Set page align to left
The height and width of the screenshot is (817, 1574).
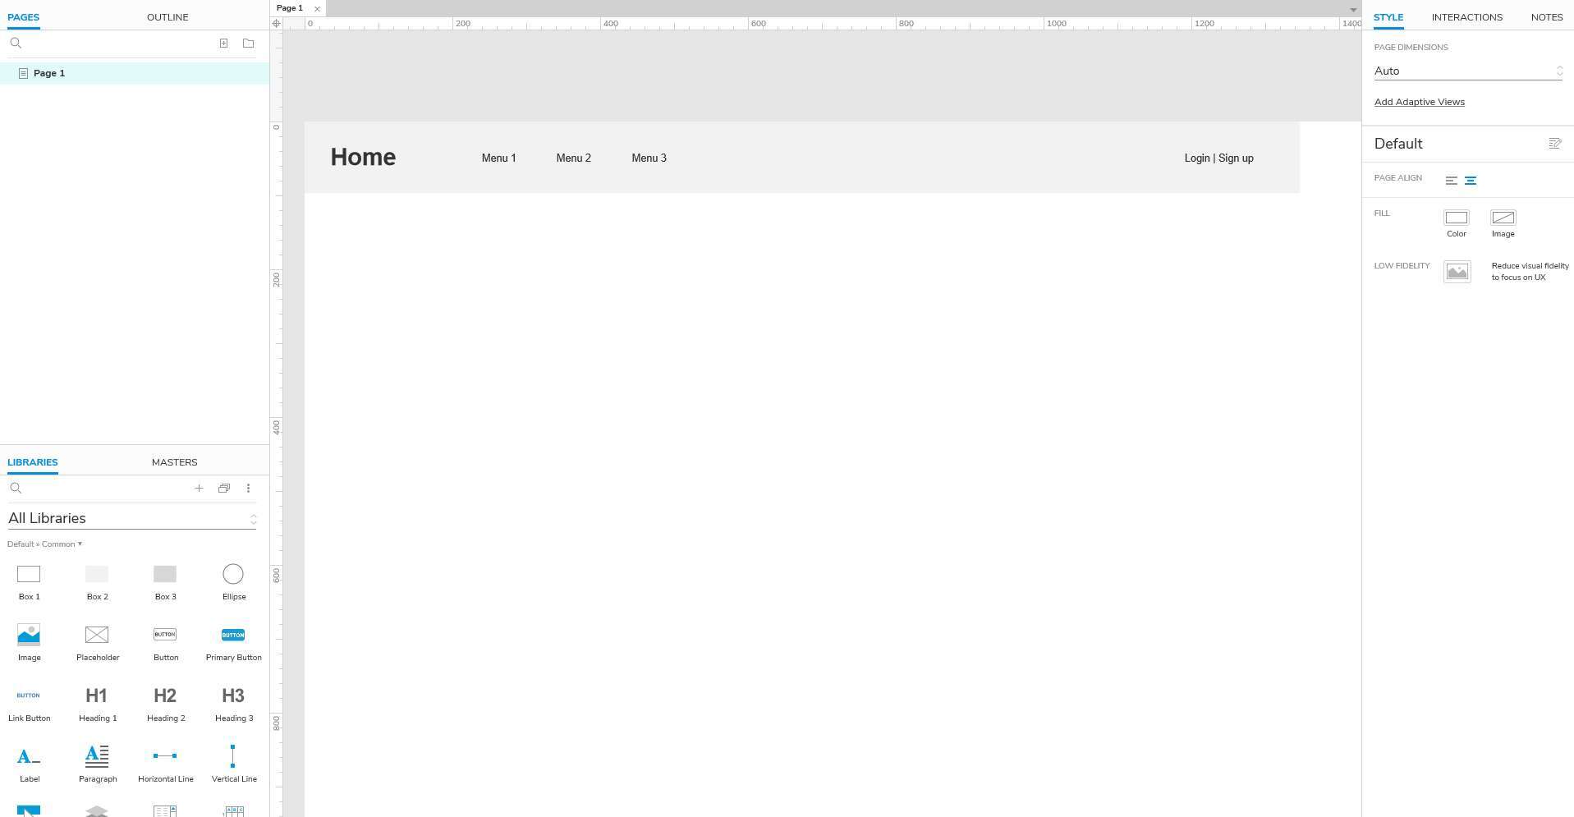[1451, 181]
